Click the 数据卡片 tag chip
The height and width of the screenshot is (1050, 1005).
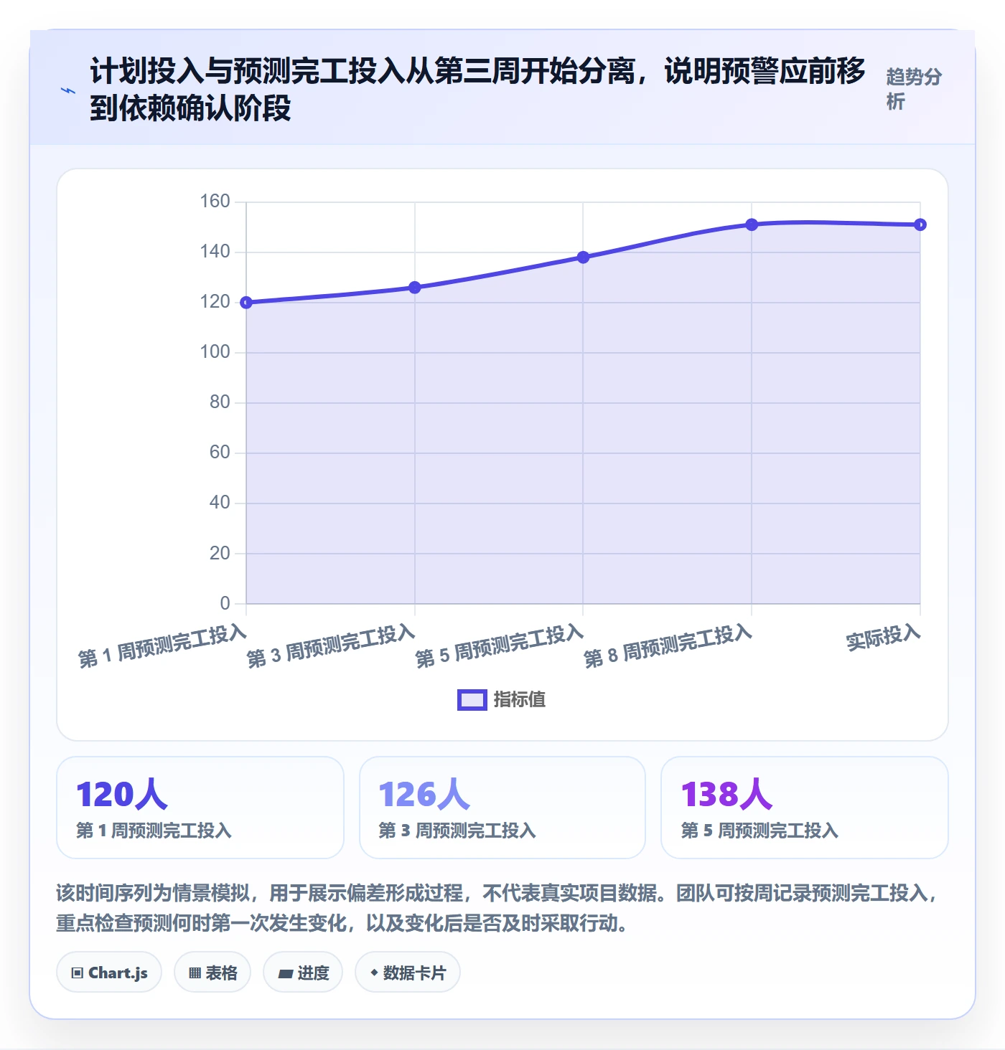(408, 973)
